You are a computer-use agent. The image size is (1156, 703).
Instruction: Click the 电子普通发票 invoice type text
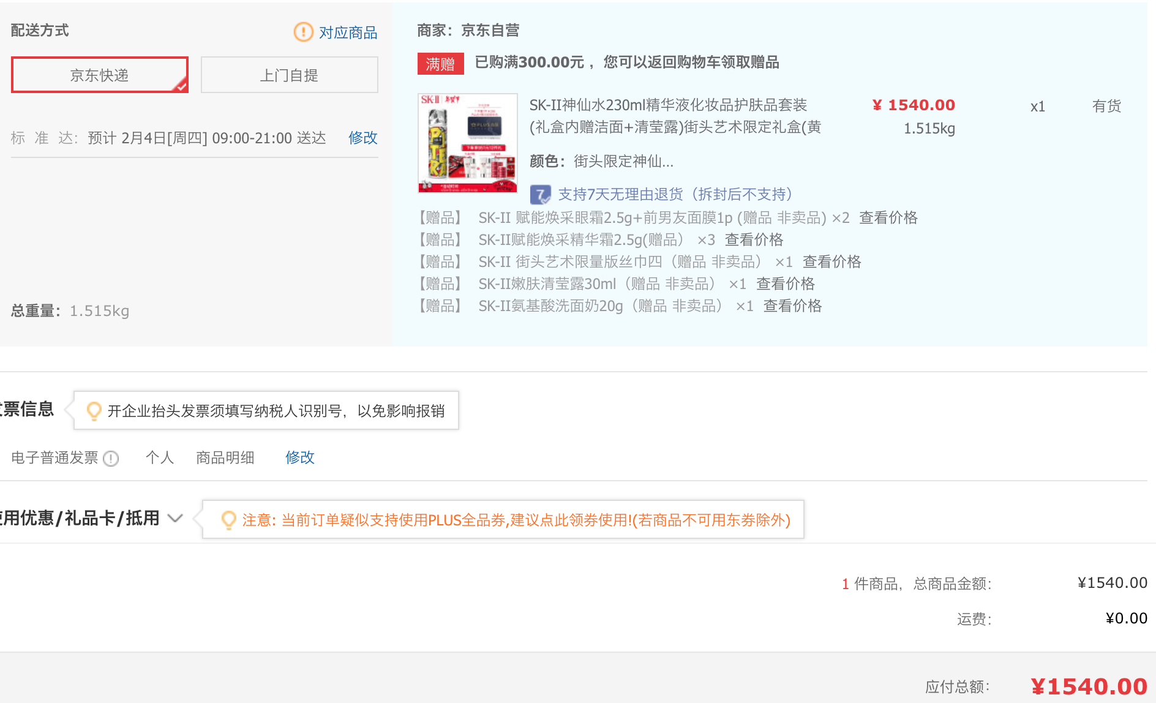coord(54,457)
